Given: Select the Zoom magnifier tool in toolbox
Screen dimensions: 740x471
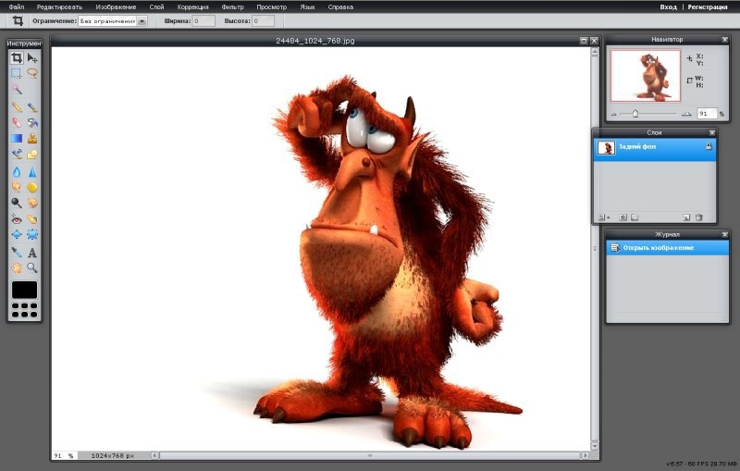Looking at the screenshot, I should click(32, 268).
